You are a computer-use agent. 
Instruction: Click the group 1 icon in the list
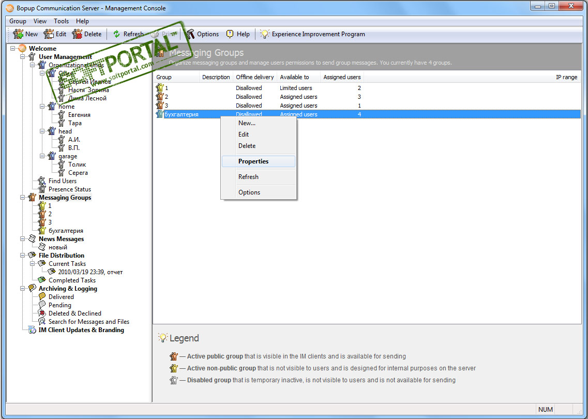tap(160, 88)
